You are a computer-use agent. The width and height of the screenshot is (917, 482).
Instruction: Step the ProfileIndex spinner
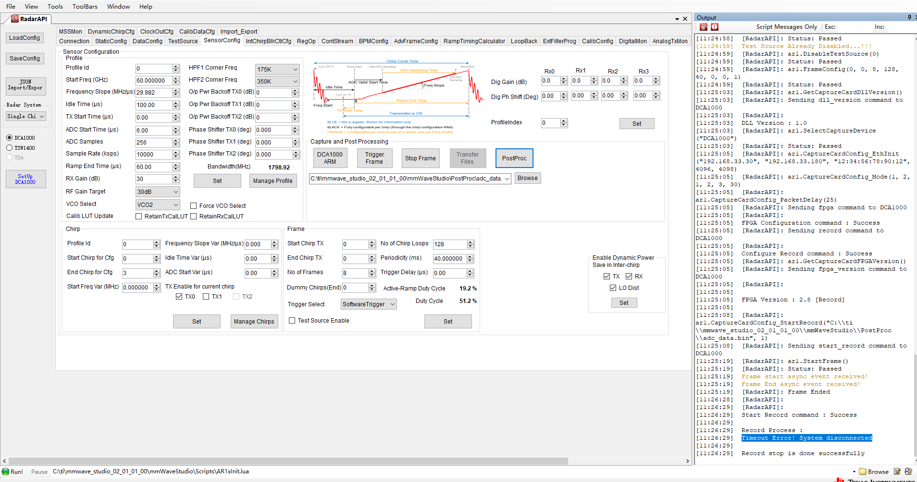(x=564, y=123)
